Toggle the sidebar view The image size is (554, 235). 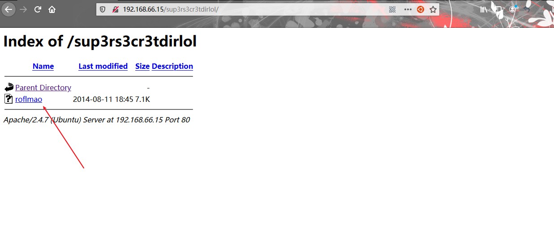point(498,9)
